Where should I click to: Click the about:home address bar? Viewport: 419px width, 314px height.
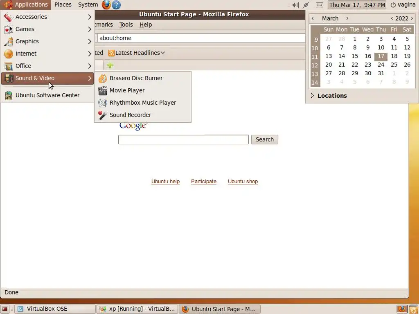[201, 38]
